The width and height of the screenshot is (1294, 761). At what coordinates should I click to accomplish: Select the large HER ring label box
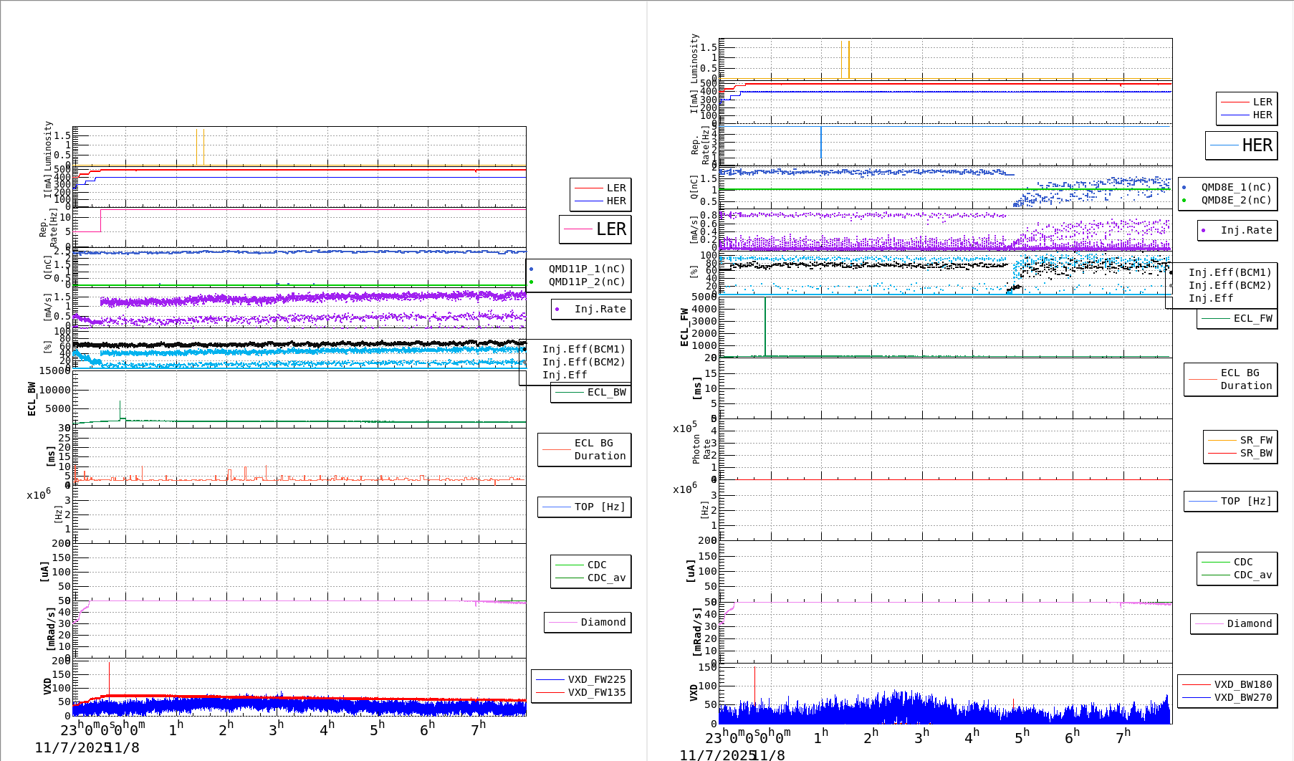pyautogui.click(x=1241, y=145)
